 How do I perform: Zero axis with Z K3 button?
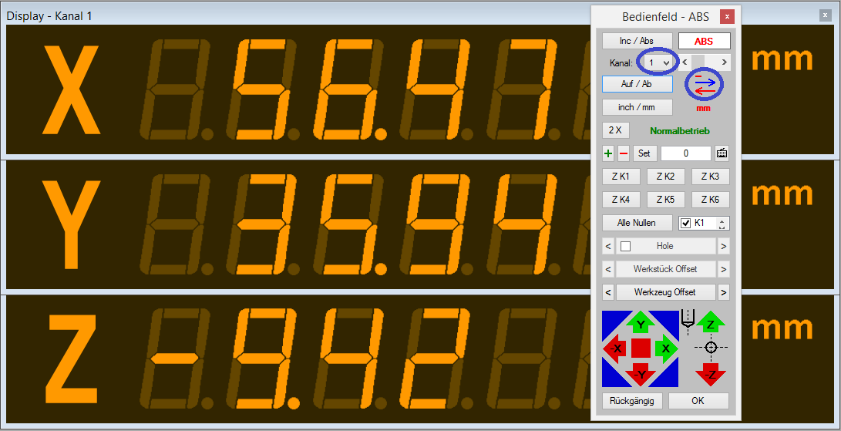[x=710, y=177]
